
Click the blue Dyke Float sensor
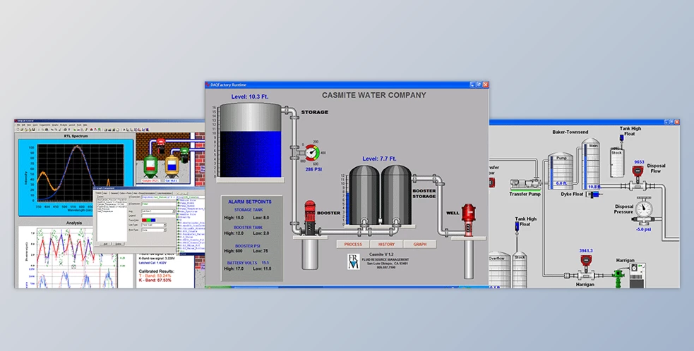(595, 194)
